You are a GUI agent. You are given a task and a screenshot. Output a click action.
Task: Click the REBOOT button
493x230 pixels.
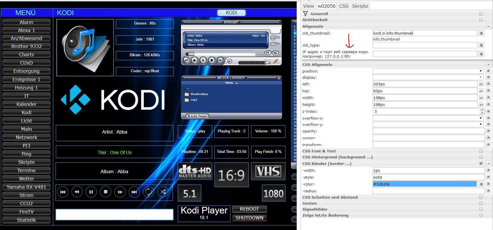[x=249, y=209]
